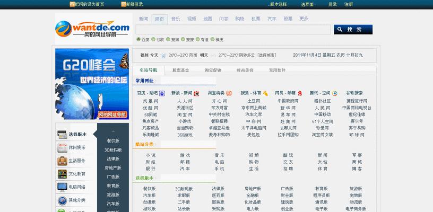Click the Tencent icon beside 腾讯·空间
The width and height of the screenshot is (433, 212).
point(334,93)
